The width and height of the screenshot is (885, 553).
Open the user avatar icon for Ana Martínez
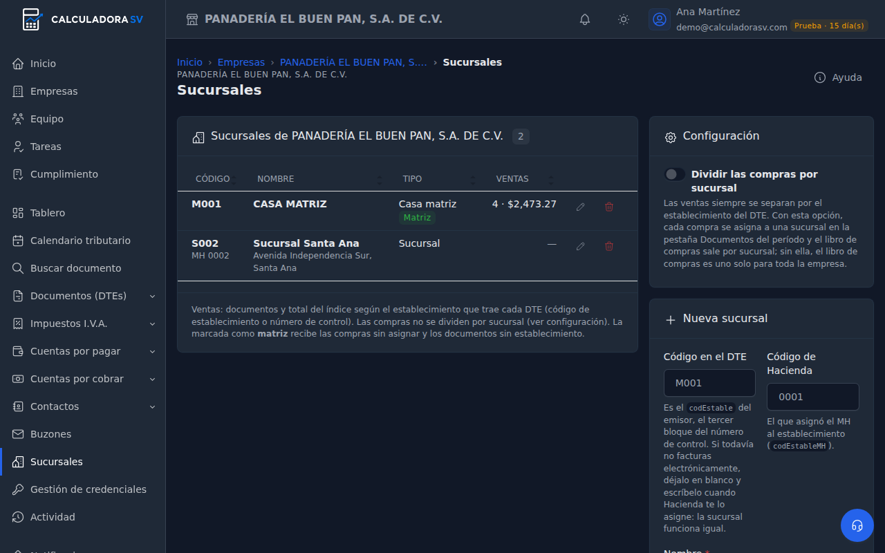click(660, 19)
